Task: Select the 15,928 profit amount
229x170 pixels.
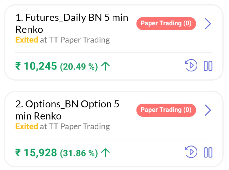Action: click(40, 153)
